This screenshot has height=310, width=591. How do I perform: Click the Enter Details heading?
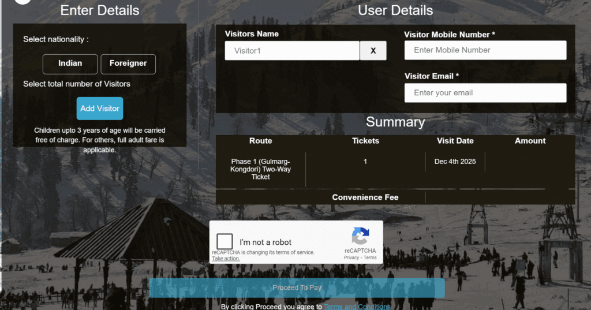(100, 10)
